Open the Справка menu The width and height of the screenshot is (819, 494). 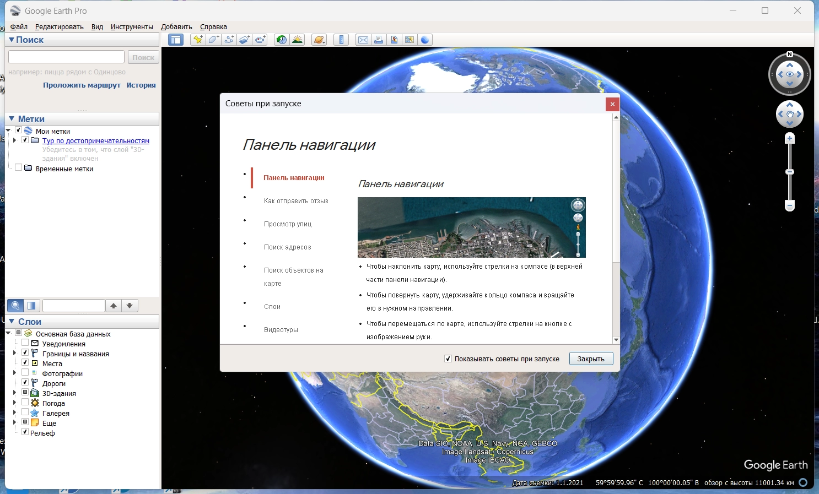coord(213,26)
